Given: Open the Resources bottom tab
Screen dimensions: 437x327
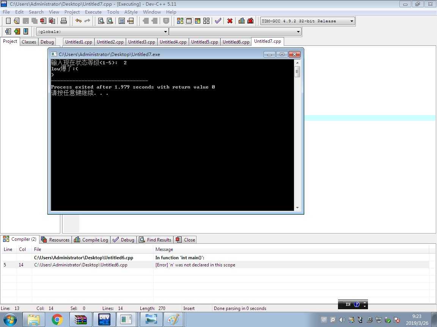Looking at the screenshot, I should pyautogui.click(x=55, y=240).
